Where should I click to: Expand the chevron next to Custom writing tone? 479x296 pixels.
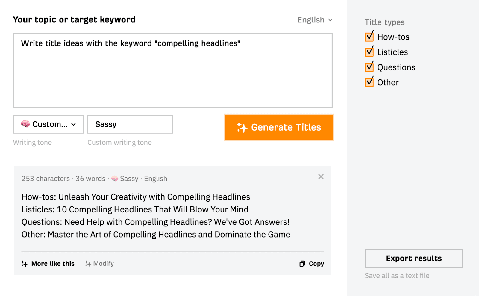(73, 124)
